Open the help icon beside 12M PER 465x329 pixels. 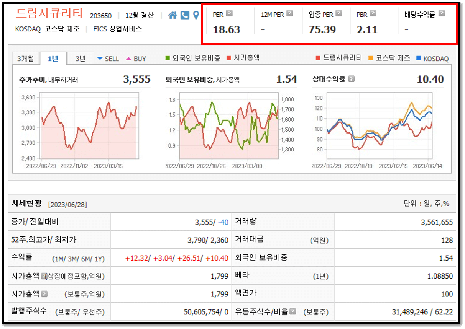290,13
